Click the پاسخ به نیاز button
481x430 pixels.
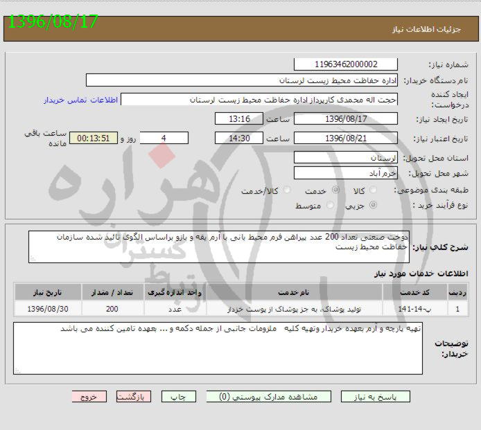[375, 397]
